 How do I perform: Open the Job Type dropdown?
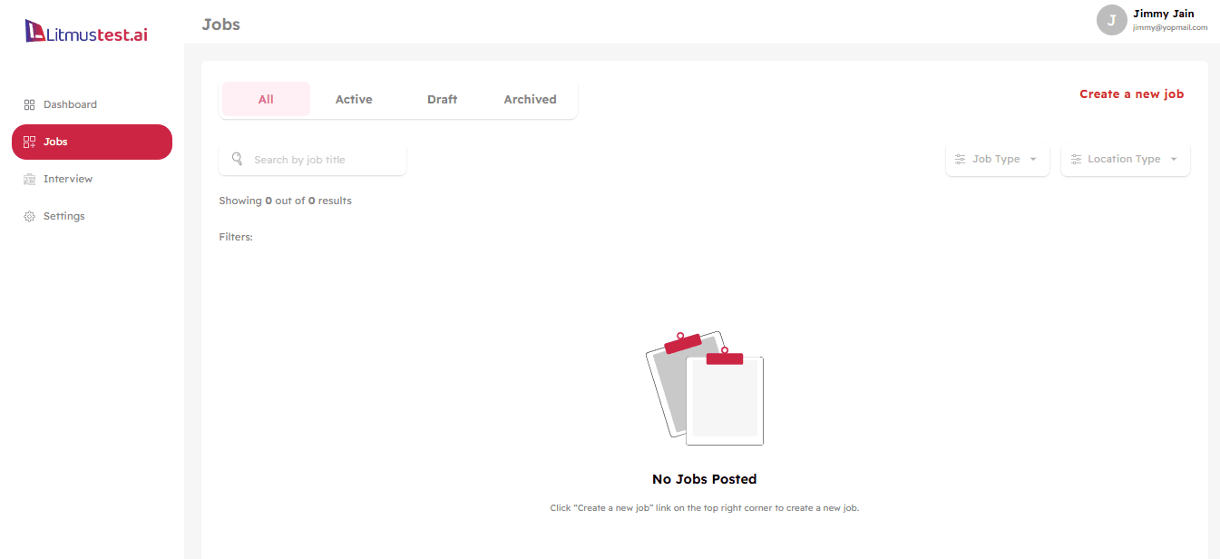click(x=998, y=159)
